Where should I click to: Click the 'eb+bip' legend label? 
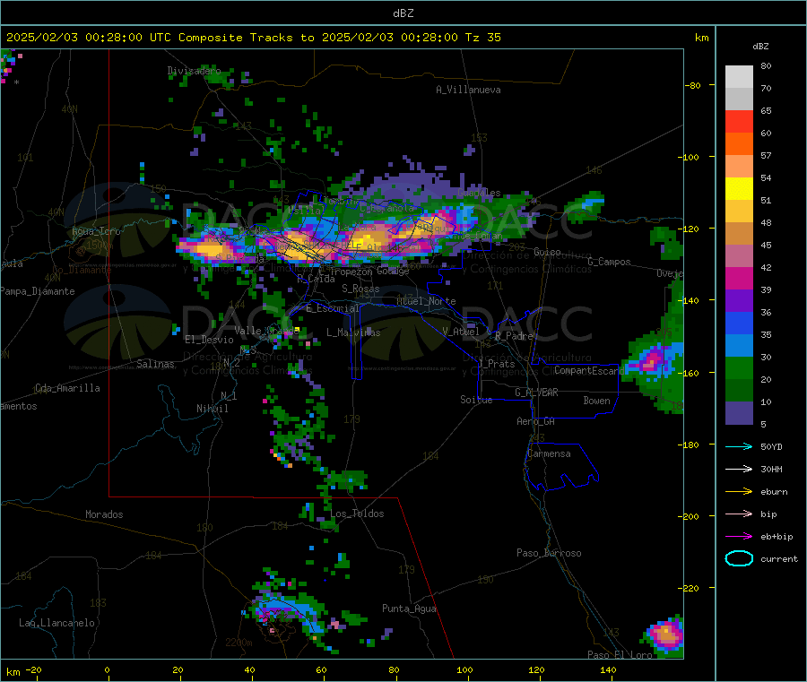click(x=777, y=537)
